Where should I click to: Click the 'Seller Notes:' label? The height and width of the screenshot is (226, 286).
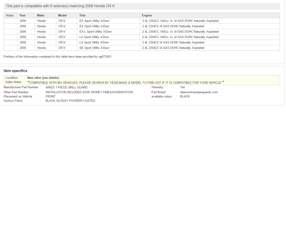(x=14, y=82)
